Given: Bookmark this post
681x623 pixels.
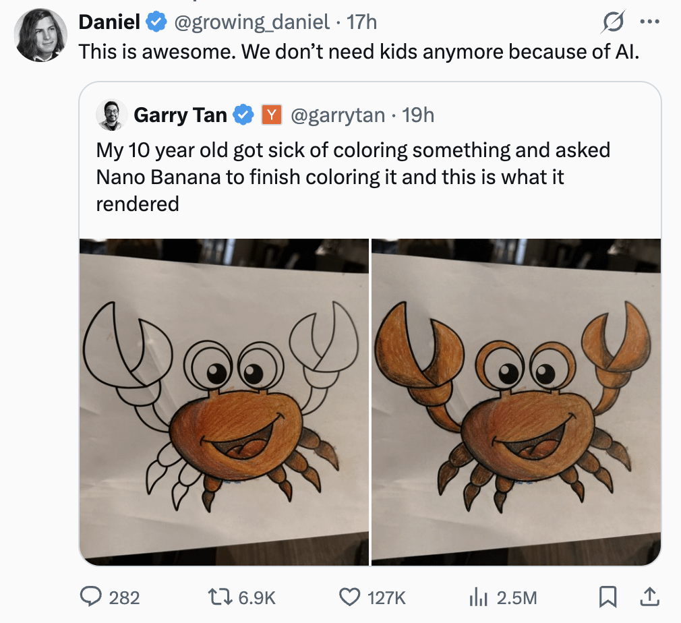Looking at the screenshot, I should coord(608,597).
